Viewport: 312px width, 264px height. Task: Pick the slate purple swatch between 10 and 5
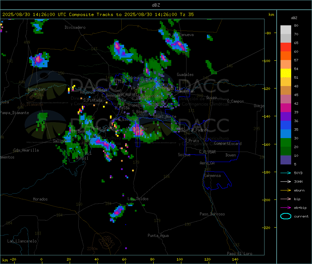click(x=286, y=160)
